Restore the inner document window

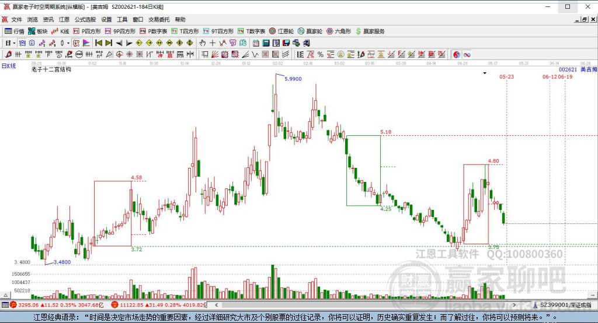584,20
